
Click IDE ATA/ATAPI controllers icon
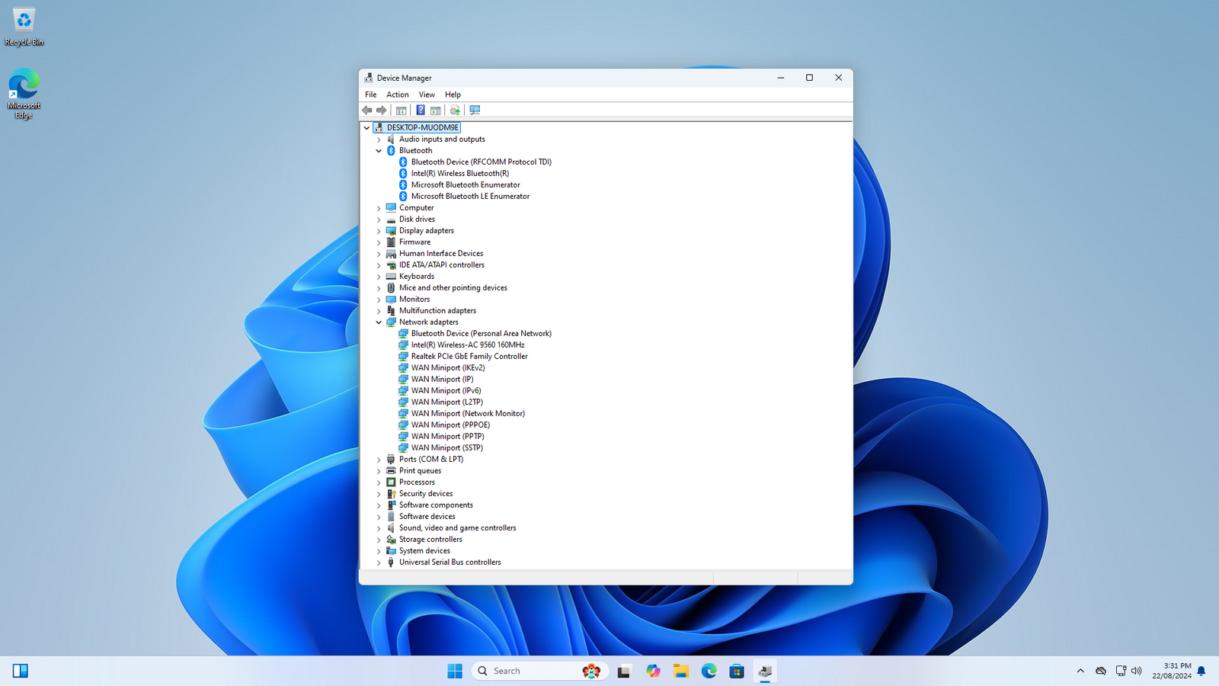[391, 264]
